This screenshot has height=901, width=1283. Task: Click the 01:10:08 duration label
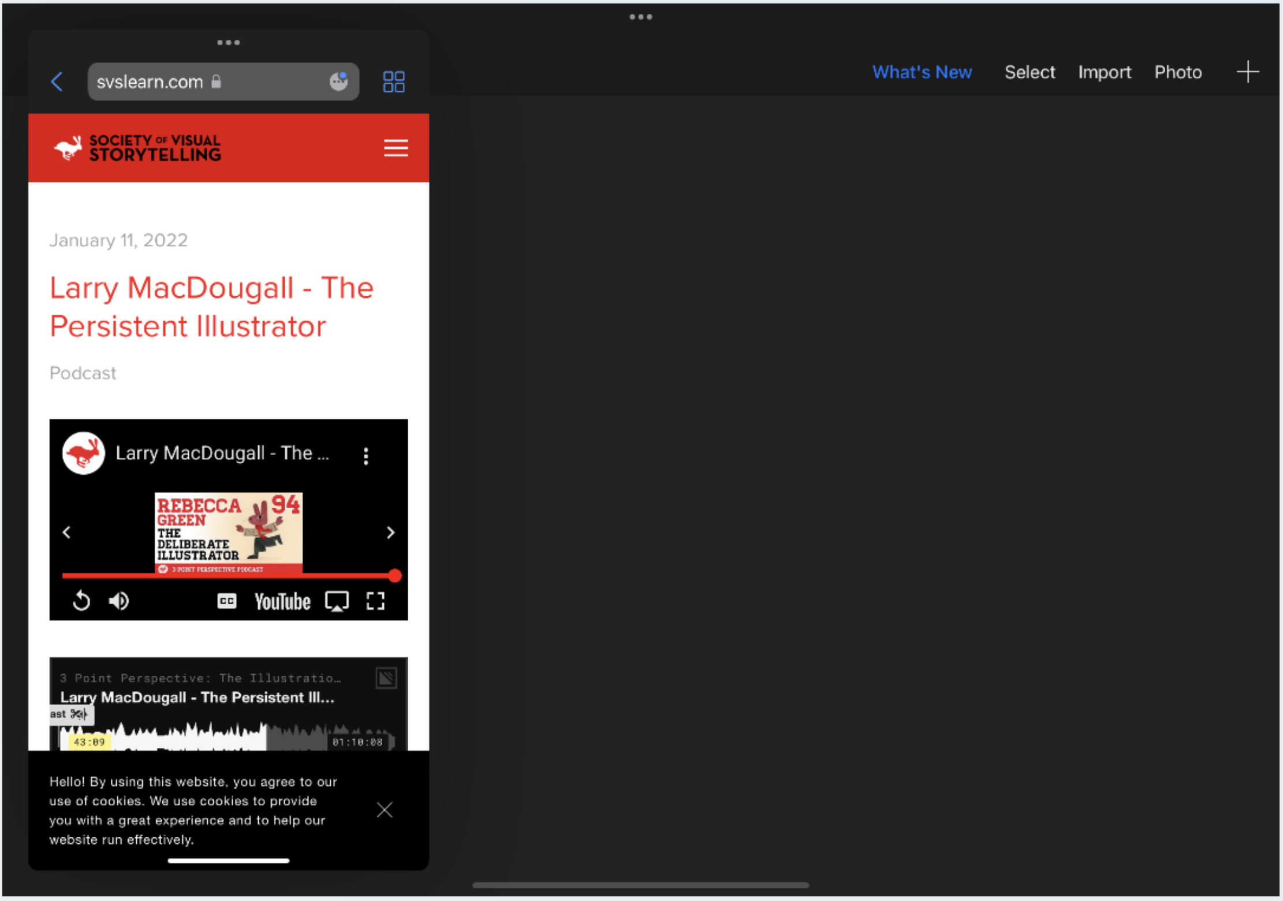pyautogui.click(x=357, y=742)
